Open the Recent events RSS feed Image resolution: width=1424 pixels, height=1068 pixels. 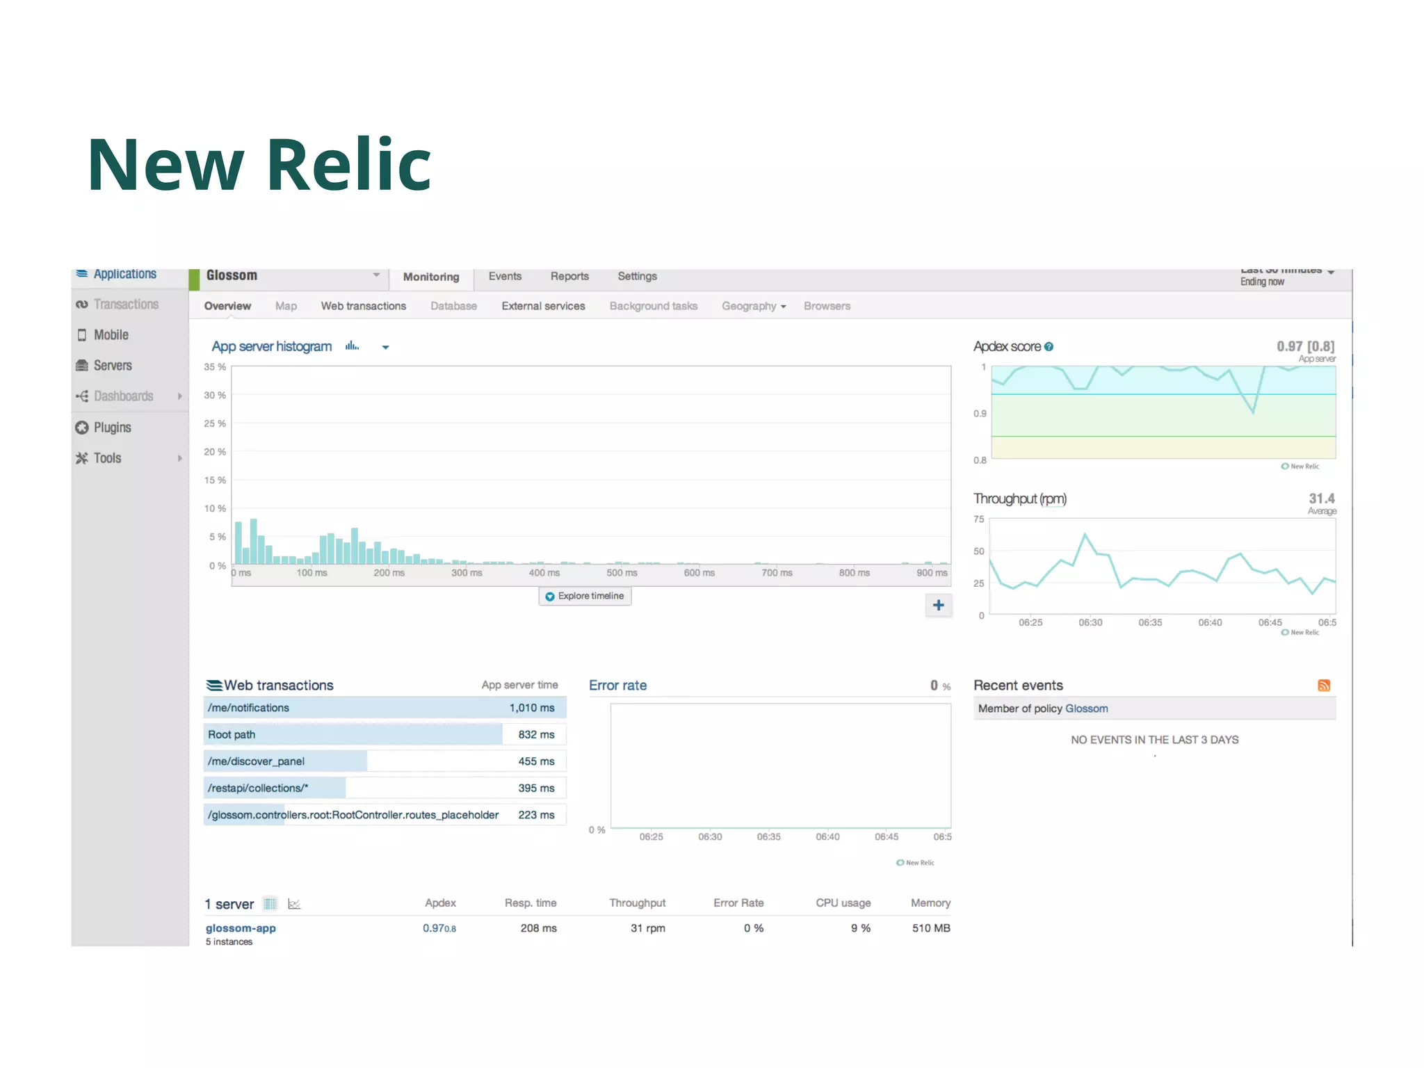(1324, 686)
